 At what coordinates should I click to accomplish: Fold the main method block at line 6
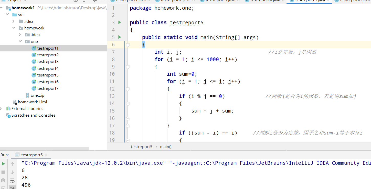(128, 45)
